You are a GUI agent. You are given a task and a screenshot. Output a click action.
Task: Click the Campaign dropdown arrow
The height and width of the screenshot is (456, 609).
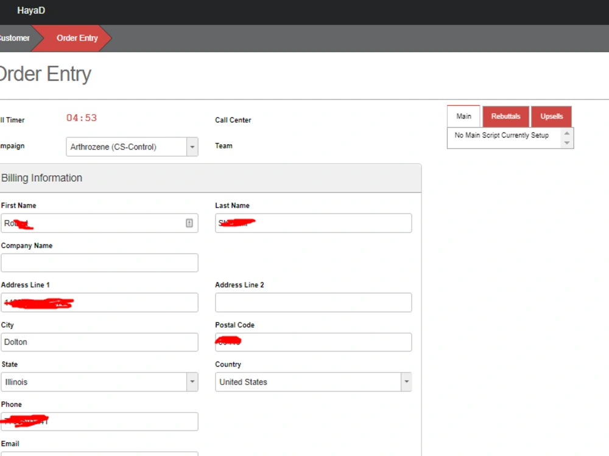192,147
